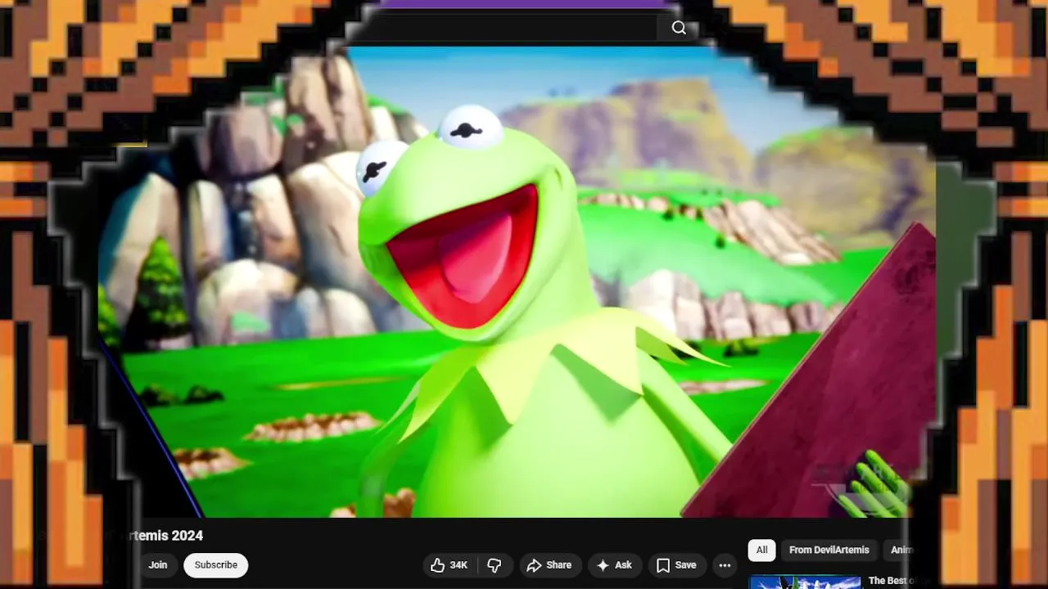This screenshot has width=1048, height=589.
Task: Select the All filter chip
Action: click(x=761, y=550)
